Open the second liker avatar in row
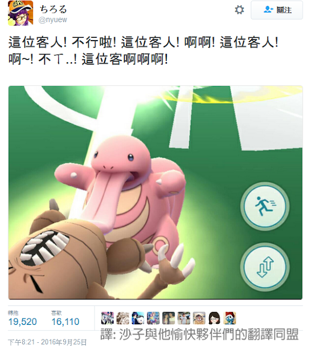This screenshot has width=314, height=346. coord(123,318)
